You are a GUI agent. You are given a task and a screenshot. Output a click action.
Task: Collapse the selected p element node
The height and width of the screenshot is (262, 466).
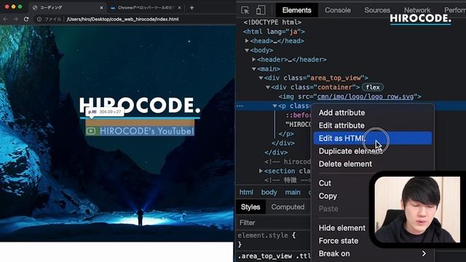coord(275,106)
